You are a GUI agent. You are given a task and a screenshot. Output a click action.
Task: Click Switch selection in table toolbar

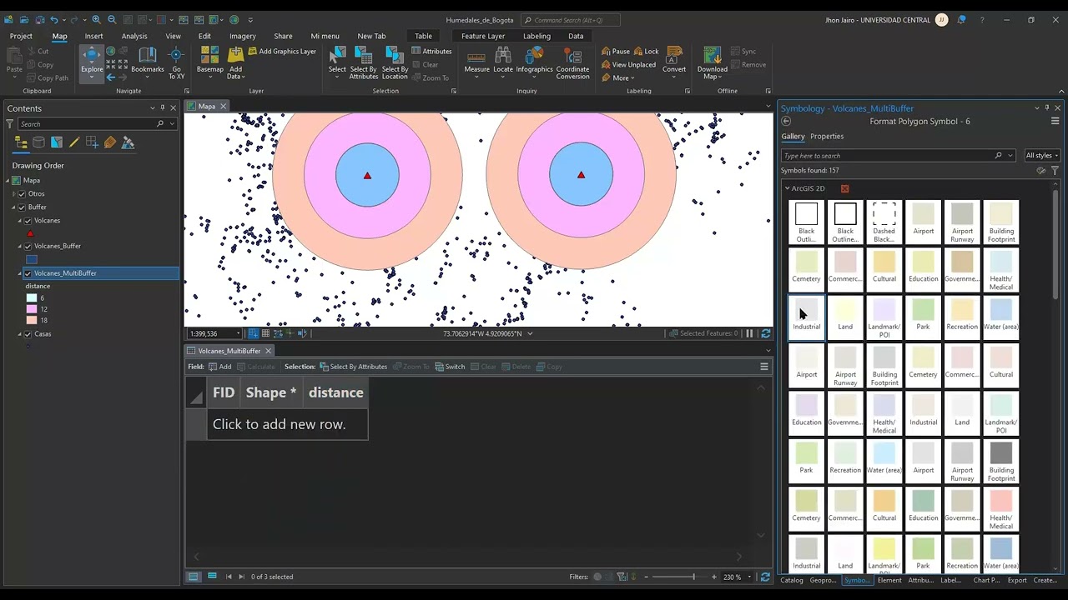(x=450, y=367)
